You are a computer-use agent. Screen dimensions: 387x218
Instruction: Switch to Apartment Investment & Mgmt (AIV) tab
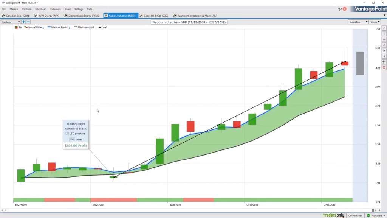click(x=195, y=16)
